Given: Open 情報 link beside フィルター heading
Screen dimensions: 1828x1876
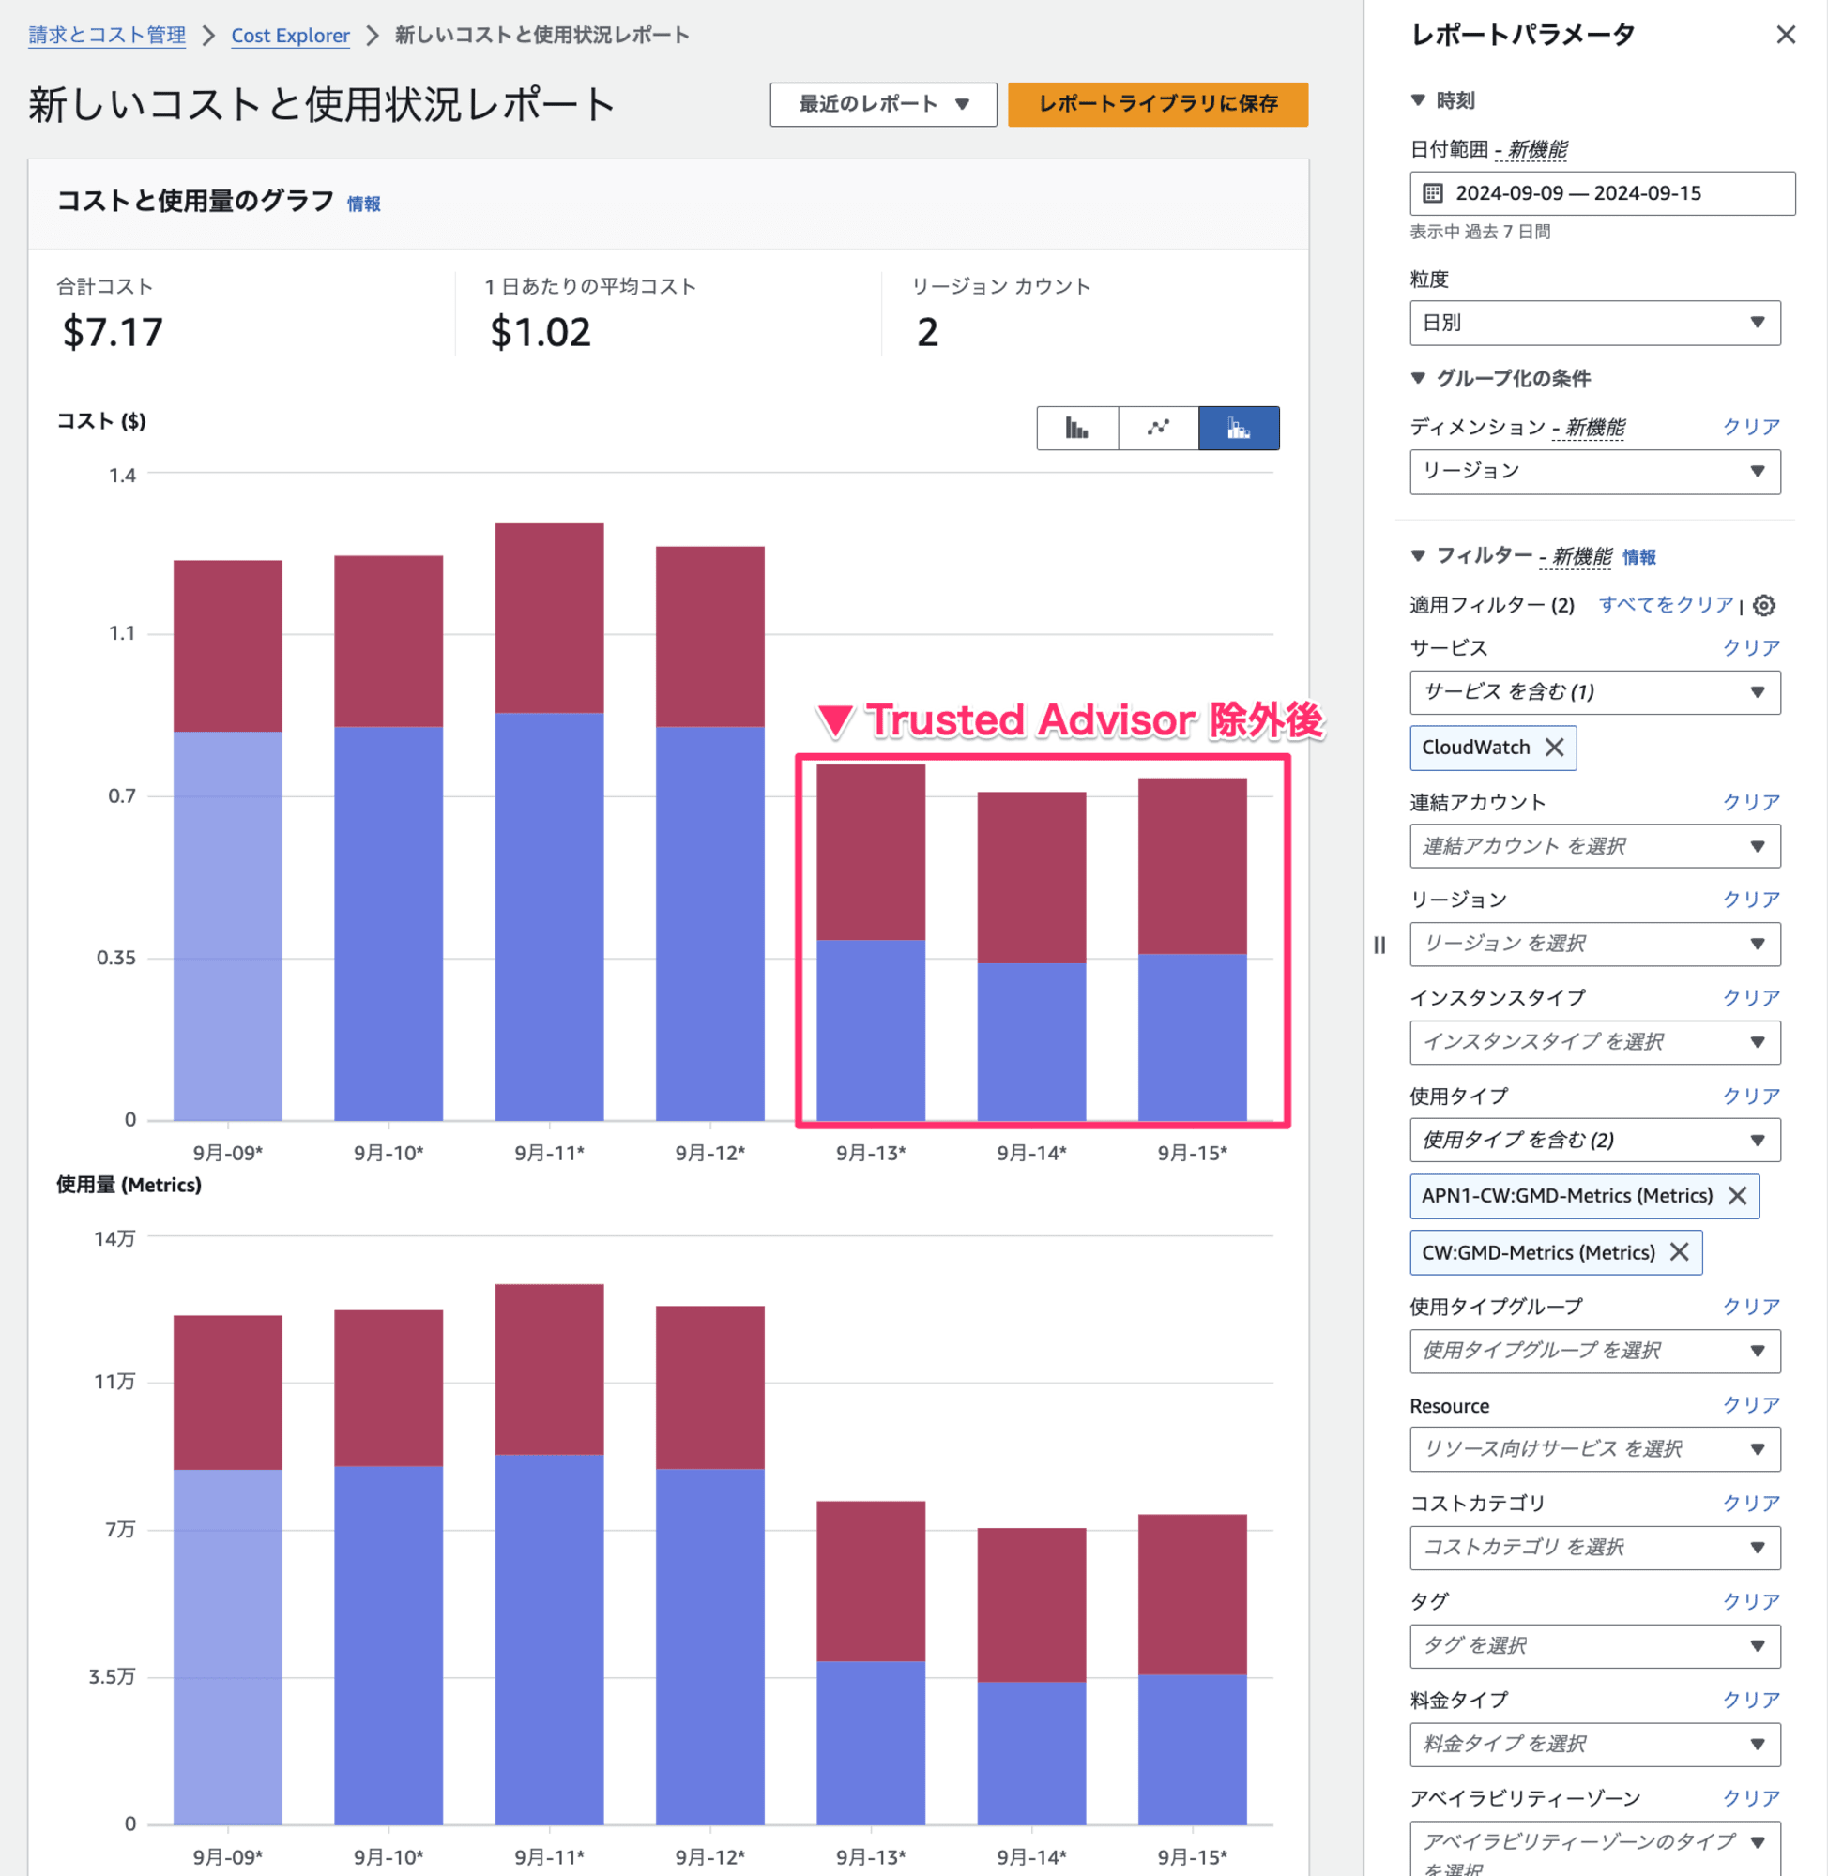Looking at the screenshot, I should click(1638, 556).
